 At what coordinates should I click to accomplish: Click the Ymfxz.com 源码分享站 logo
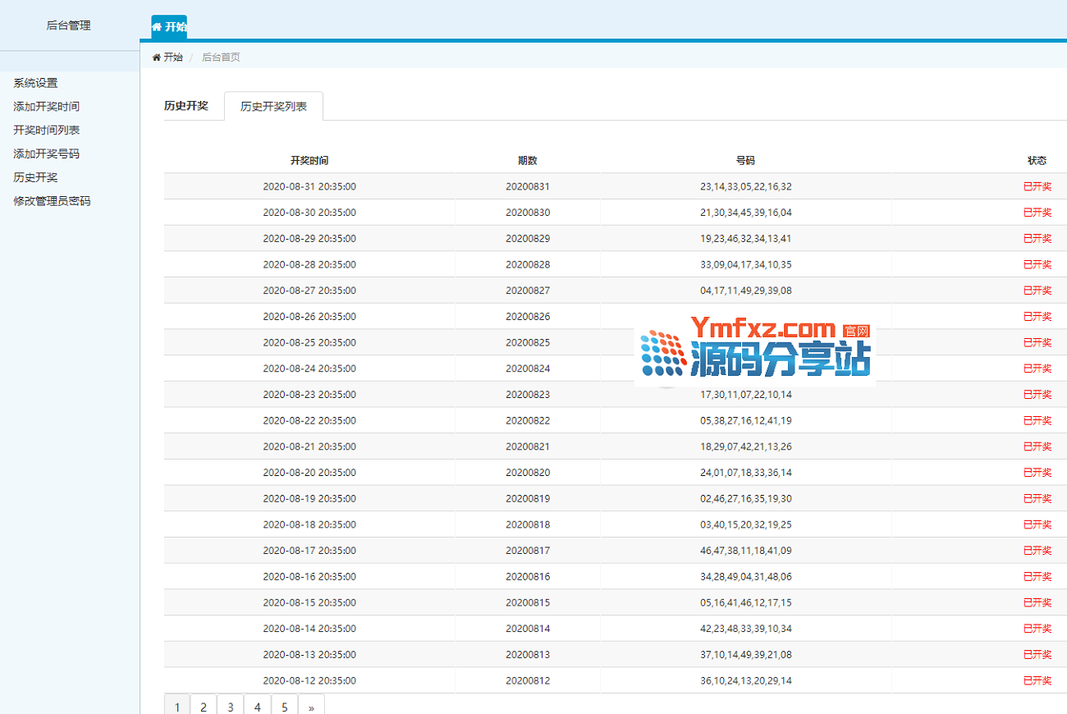(754, 350)
